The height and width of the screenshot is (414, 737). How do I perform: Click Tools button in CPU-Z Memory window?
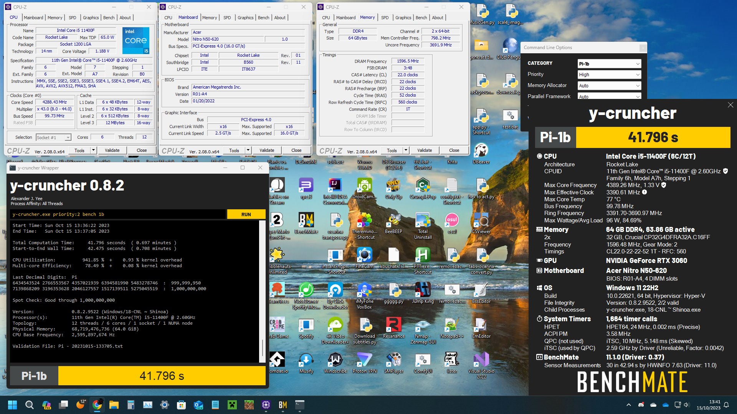click(x=392, y=150)
